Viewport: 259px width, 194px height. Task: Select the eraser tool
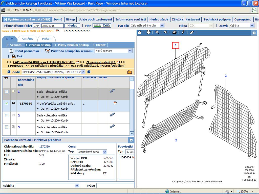coord(191,32)
